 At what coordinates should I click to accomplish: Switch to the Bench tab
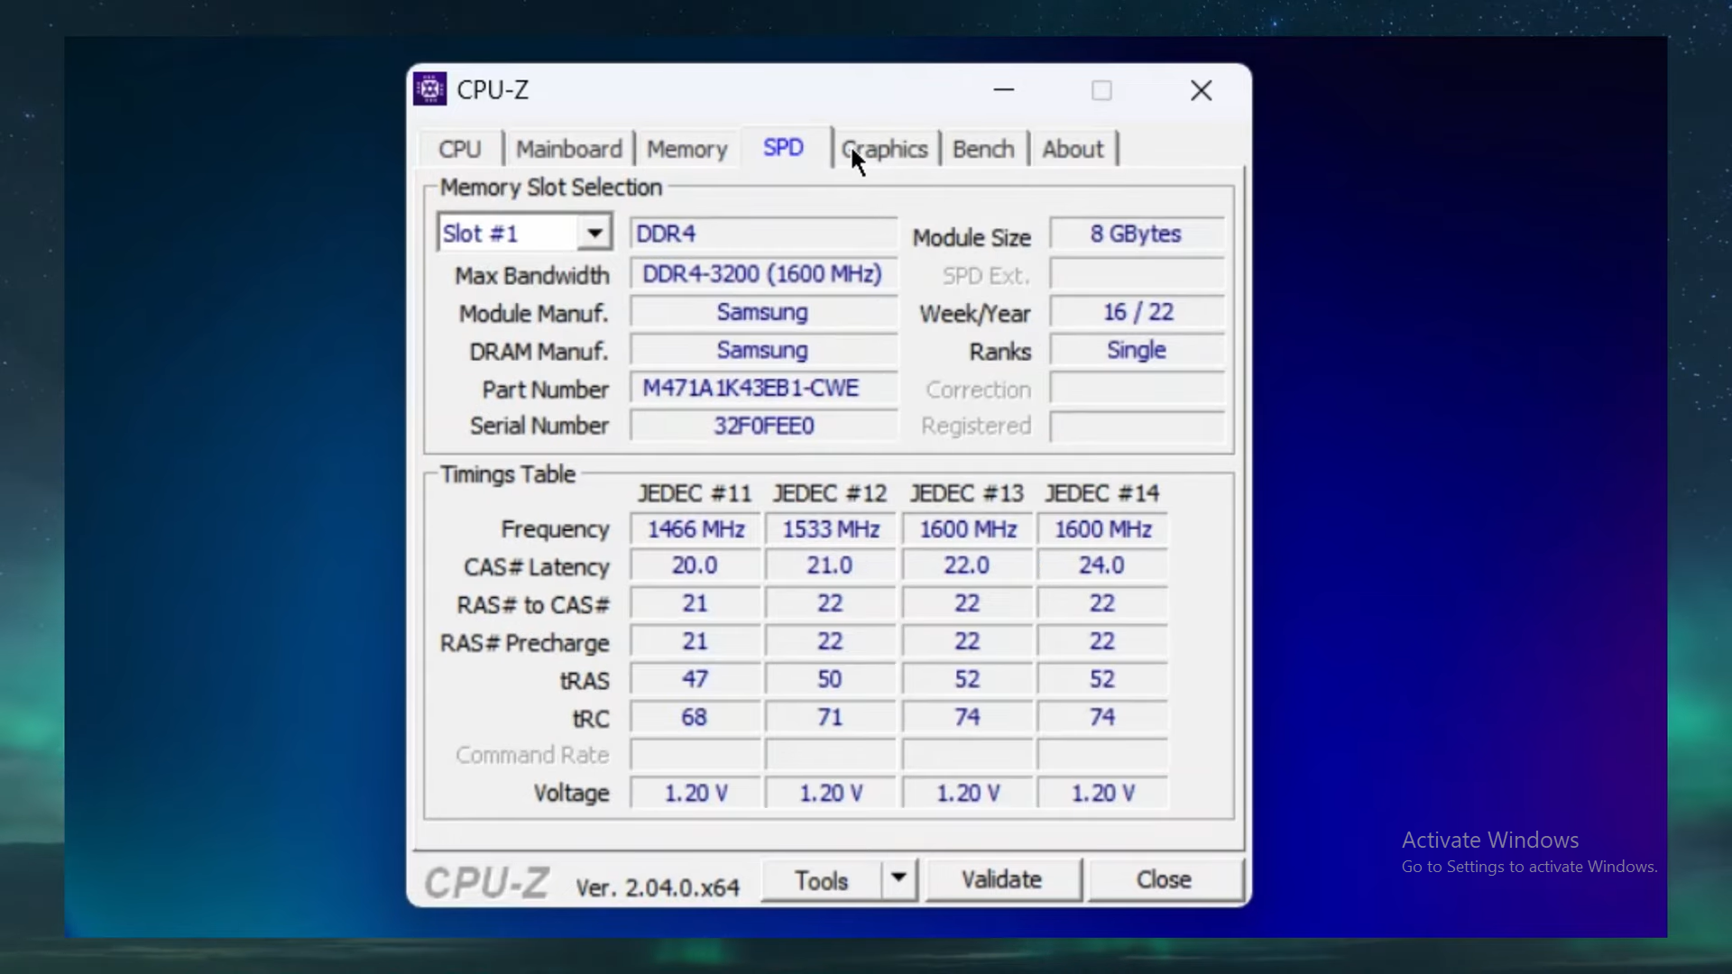(x=983, y=149)
